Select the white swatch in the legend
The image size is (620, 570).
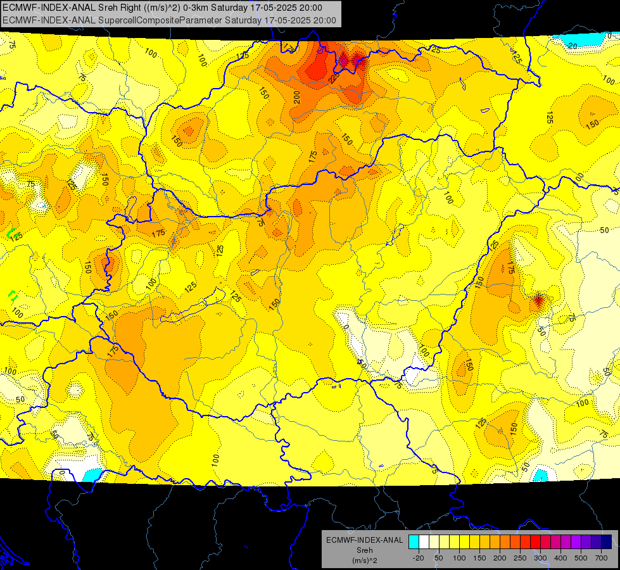(424, 542)
